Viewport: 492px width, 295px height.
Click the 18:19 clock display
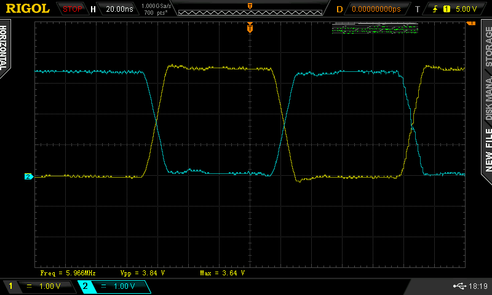(x=478, y=286)
